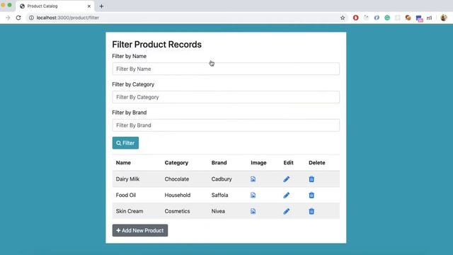Click the Brand column header
This screenshot has height=255, width=453.
(x=219, y=162)
